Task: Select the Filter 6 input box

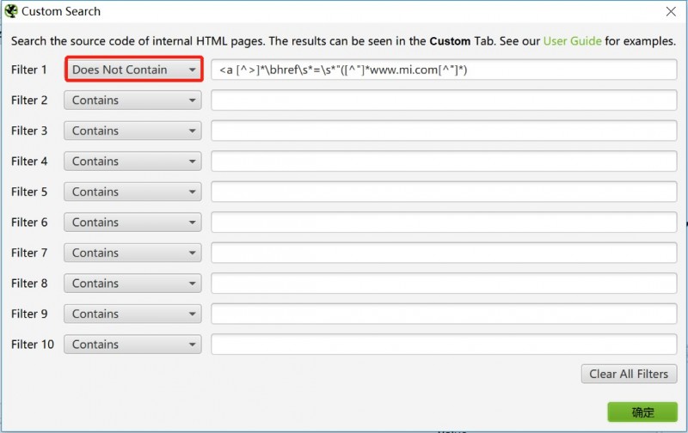Action: (444, 223)
